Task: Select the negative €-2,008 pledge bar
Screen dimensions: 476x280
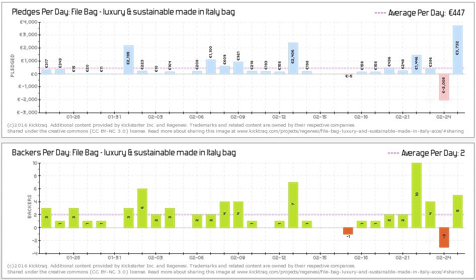Action: click(444, 87)
